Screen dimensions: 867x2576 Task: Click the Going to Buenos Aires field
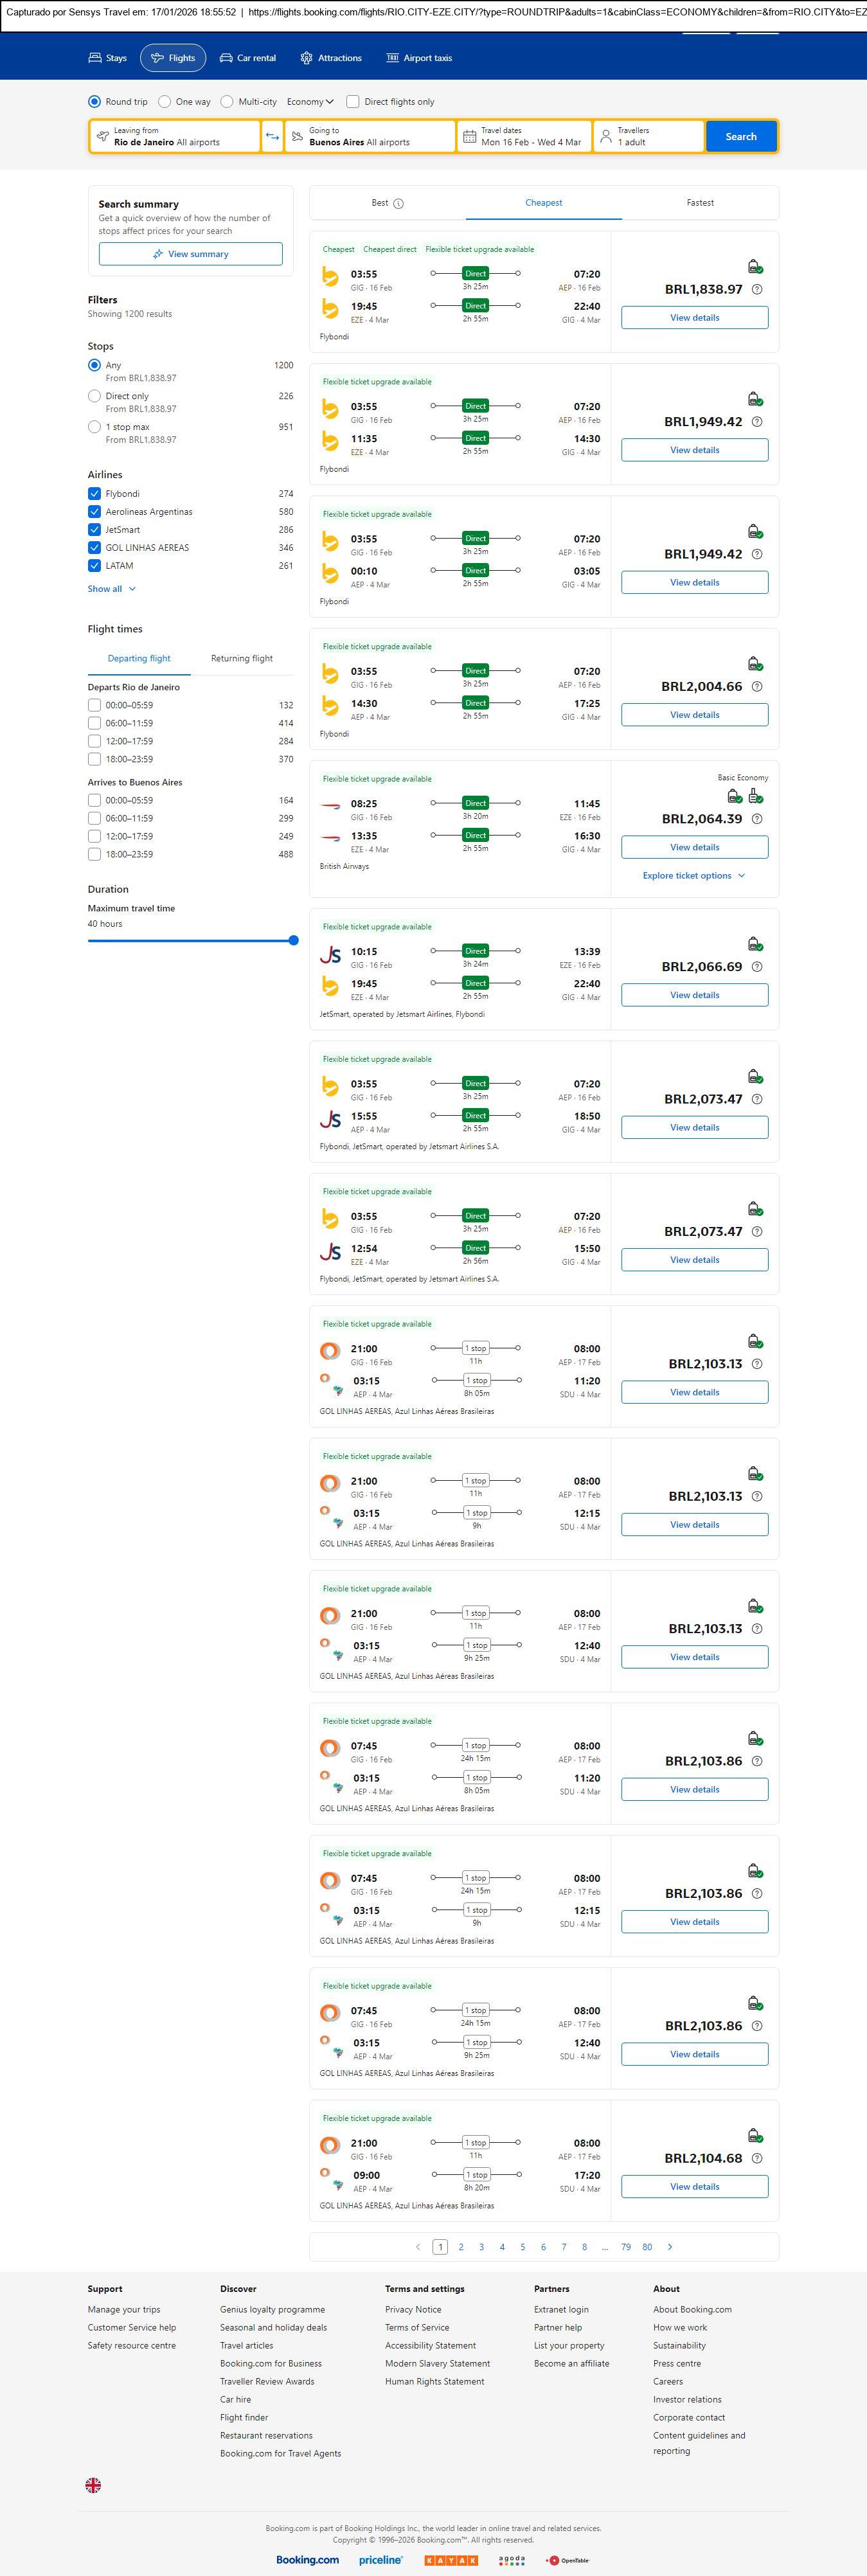(370, 137)
